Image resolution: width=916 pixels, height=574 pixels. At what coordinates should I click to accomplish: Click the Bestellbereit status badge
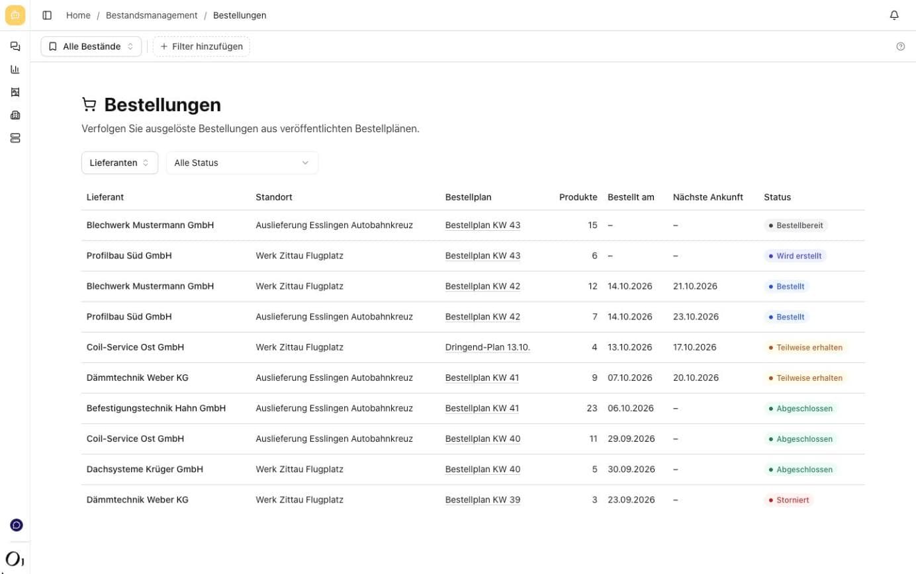pyautogui.click(x=796, y=225)
